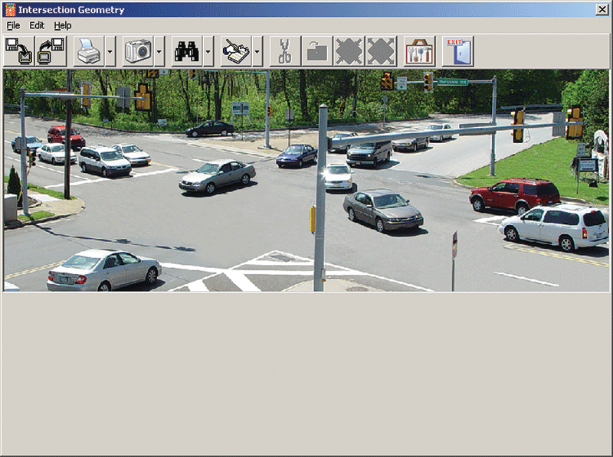Expand the dropdown arrow beside the notes icon

[257, 51]
